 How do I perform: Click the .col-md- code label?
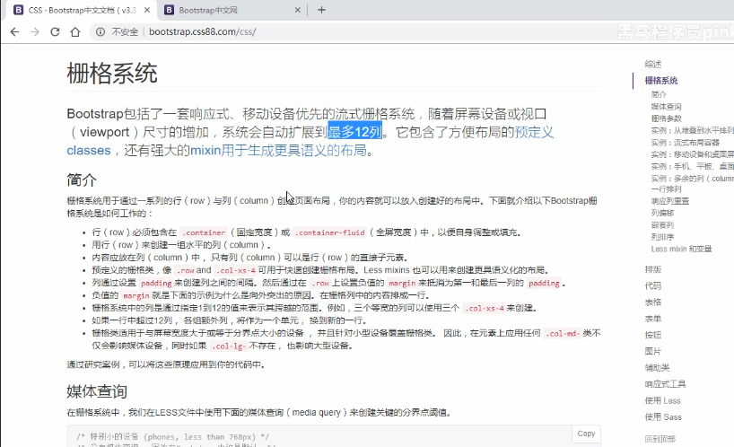pos(563,334)
